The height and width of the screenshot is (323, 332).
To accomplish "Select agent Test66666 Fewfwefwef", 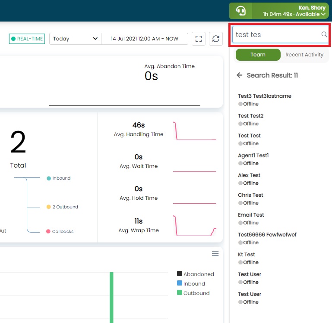I will 267,235.
